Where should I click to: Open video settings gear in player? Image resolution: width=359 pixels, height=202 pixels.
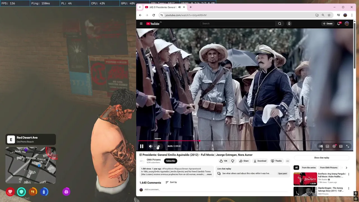(334, 146)
